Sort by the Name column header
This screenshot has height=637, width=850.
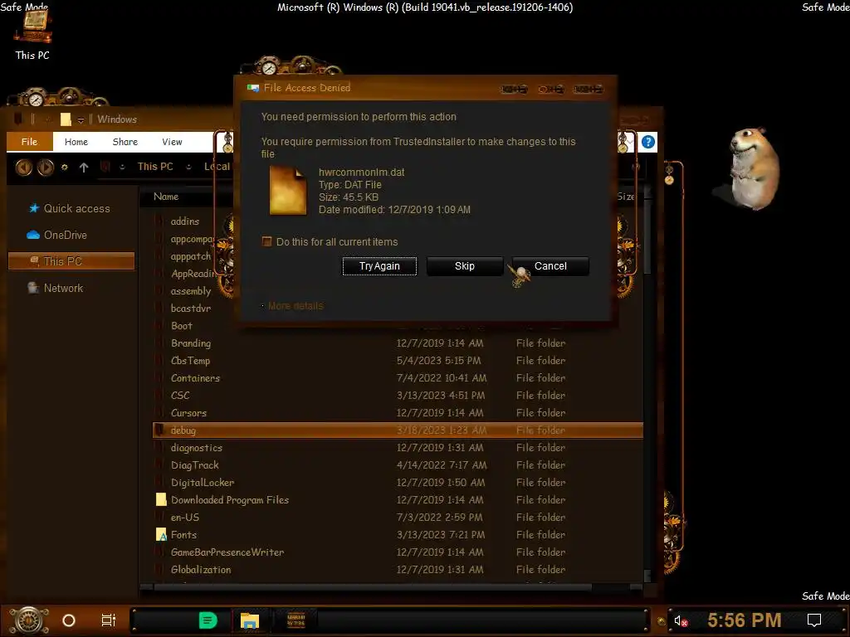[166, 197]
